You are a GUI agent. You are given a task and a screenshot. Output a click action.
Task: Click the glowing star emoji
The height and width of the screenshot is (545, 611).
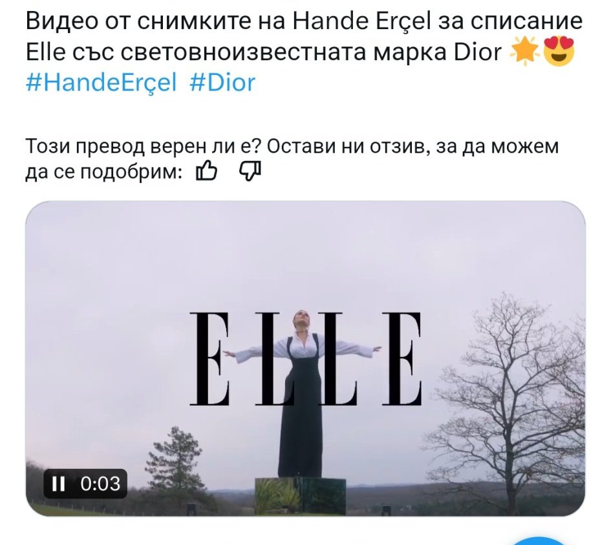click(x=524, y=52)
